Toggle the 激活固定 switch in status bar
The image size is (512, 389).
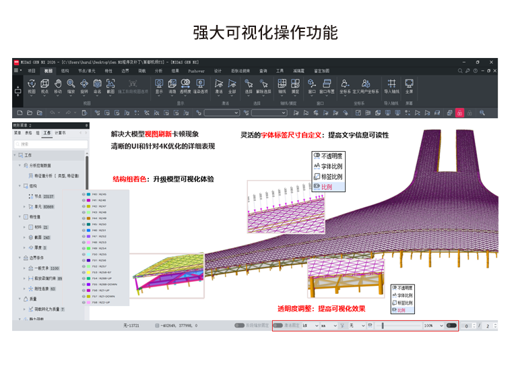(x=278, y=326)
